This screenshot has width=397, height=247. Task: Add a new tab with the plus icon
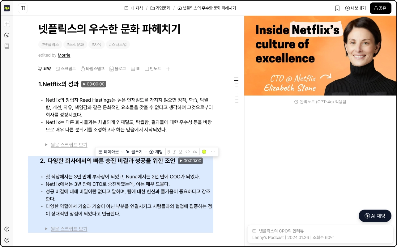coord(168,69)
